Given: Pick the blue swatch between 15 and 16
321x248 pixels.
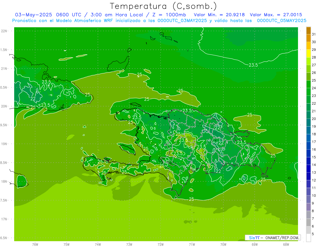Looking at the screenshot, I should coord(308,153).
